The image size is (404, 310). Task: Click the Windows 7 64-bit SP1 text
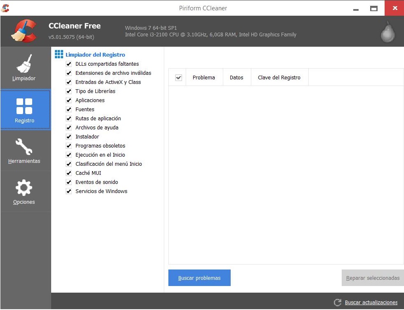pos(151,28)
